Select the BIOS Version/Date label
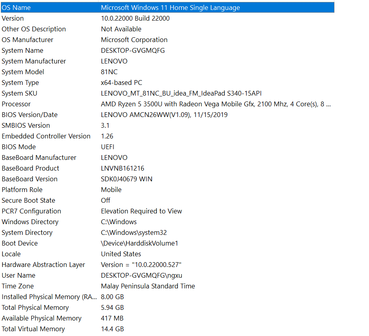 click(30, 115)
